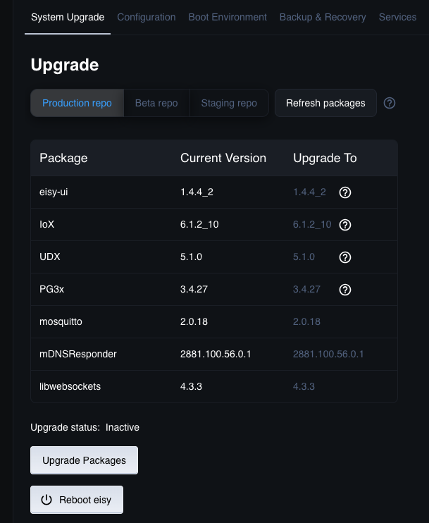This screenshot has width=429, height=523.
Task: Select the PG3x package name
Action: coord(51,289)
